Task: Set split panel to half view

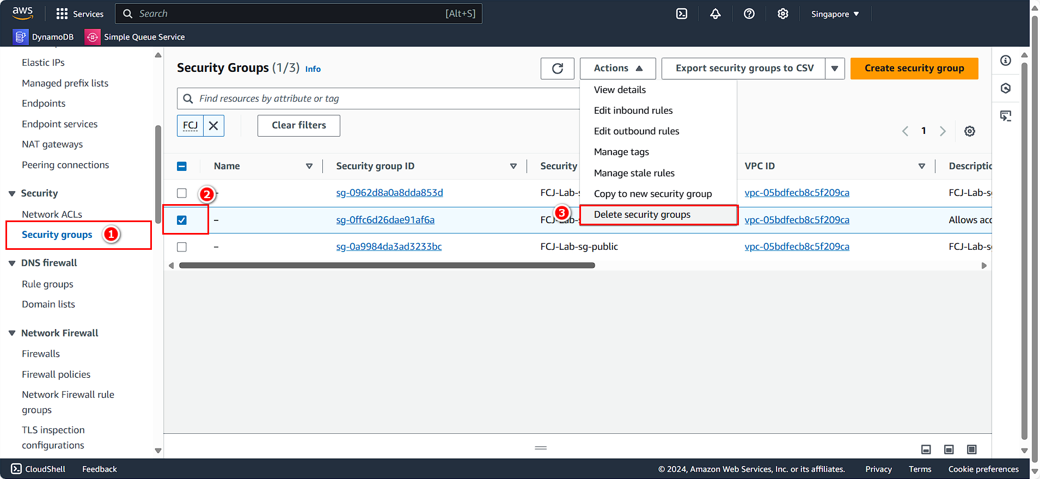Action: coord(949,449)
